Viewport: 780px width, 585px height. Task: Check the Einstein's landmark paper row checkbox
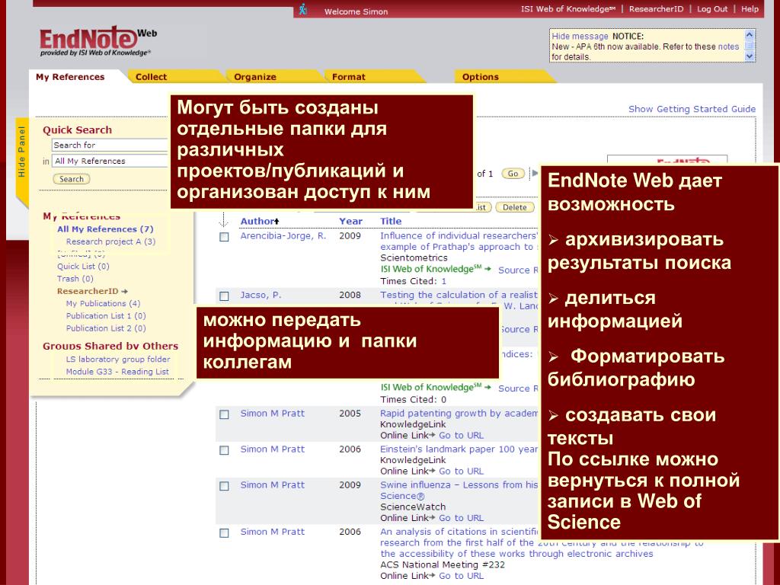click(225, 450)
